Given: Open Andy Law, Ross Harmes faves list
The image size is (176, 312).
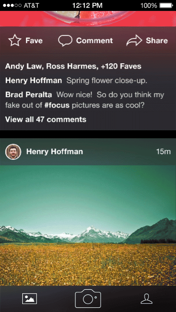Looking at the screenshot, I should (x=73, y=66).
